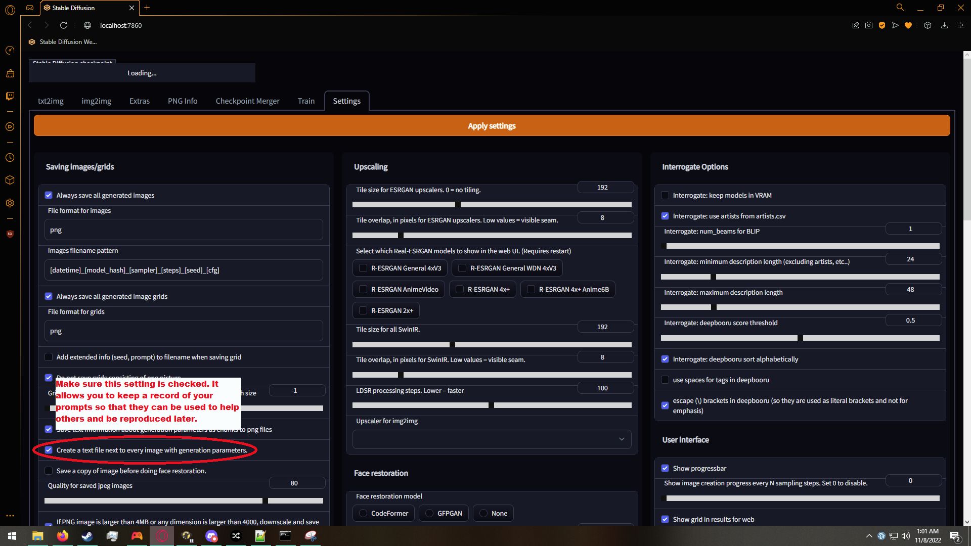This screenshot has height=546, width=971.
Task: Switch to the txt2img tab
Action: click(51, 101)
